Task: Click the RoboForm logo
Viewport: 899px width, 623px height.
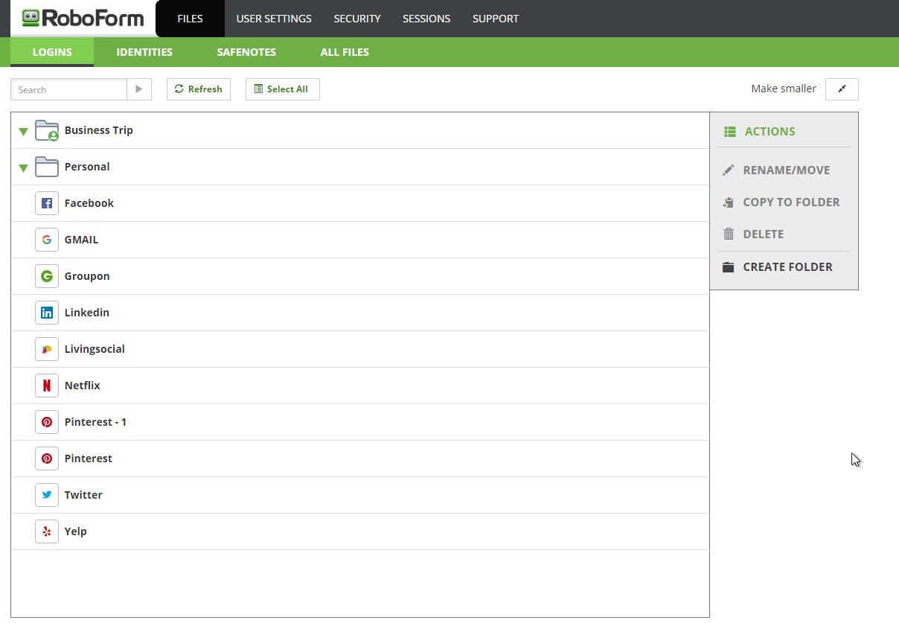Action: click(x=83, y=18)
